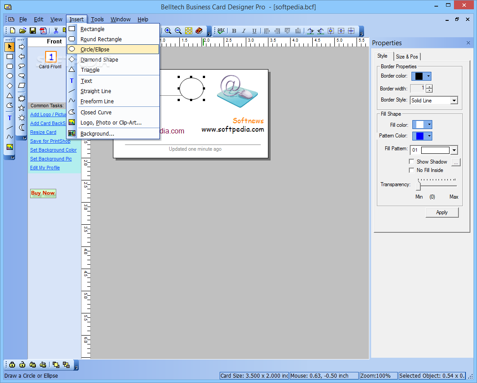The width and height of the screenshot is (477, 383).
Task: Enable the Show Shadow checkbox
Action: click(411, 161)
